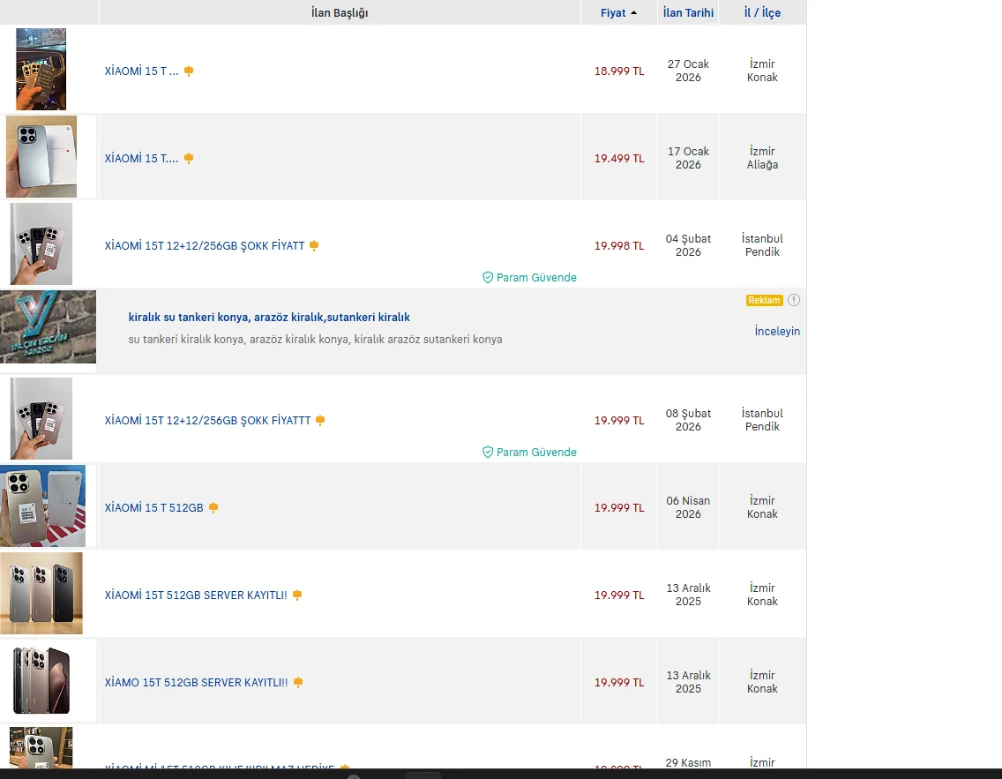1002x779 pixels.
Task: Click Param Güvende badge on 19.998 TL listing
Action: pyautogui.click(x=529, y=277)
